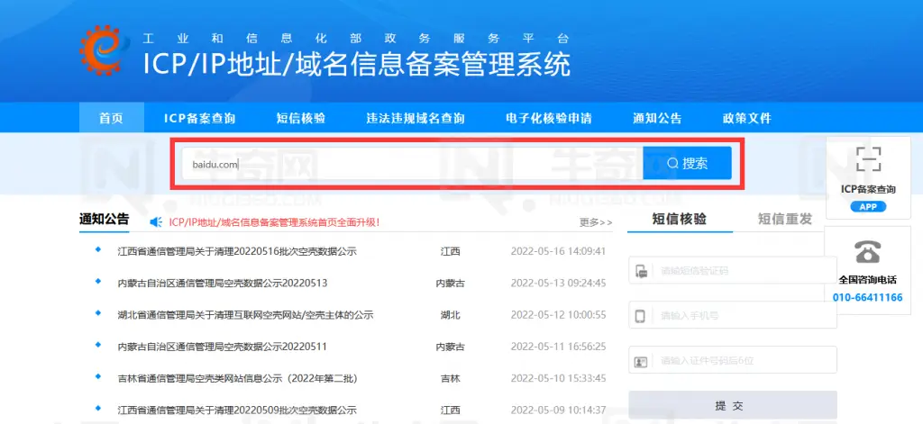Switch to the 短信重发 tab
Viewport: 923px width, 424px height.
tap(785, 220)
